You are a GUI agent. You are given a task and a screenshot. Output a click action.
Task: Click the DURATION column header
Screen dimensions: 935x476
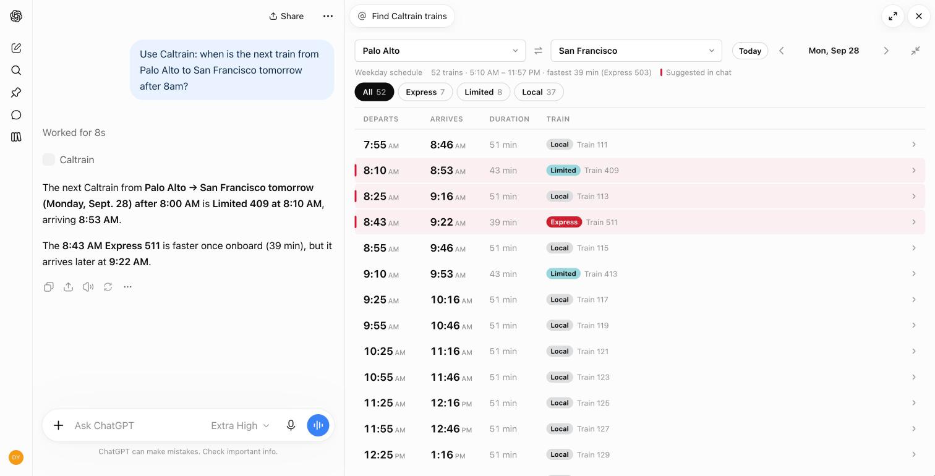tap(509, 119)
